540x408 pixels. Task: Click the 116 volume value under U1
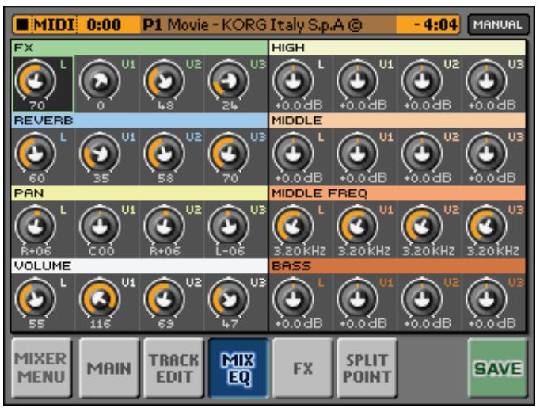(x=101, y=323)
